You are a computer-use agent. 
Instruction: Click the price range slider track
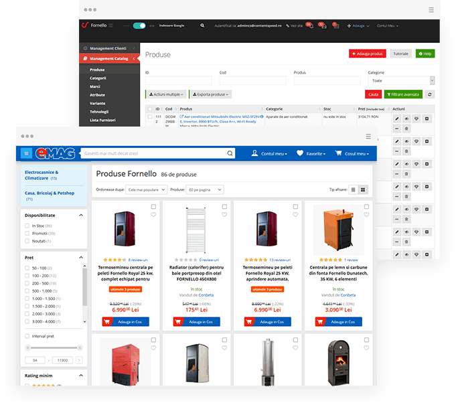[54, 347]
